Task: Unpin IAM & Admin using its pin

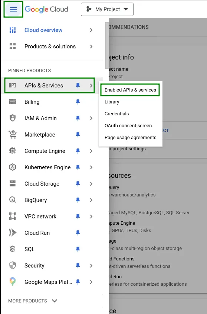Action: pyautogui.click(x=78, y=118)
